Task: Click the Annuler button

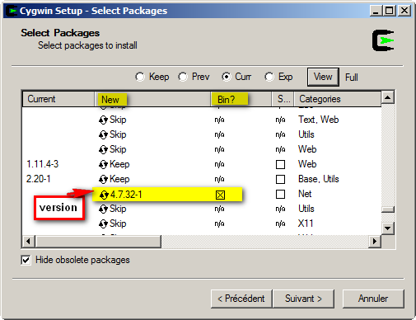Action: pos(373,299)
